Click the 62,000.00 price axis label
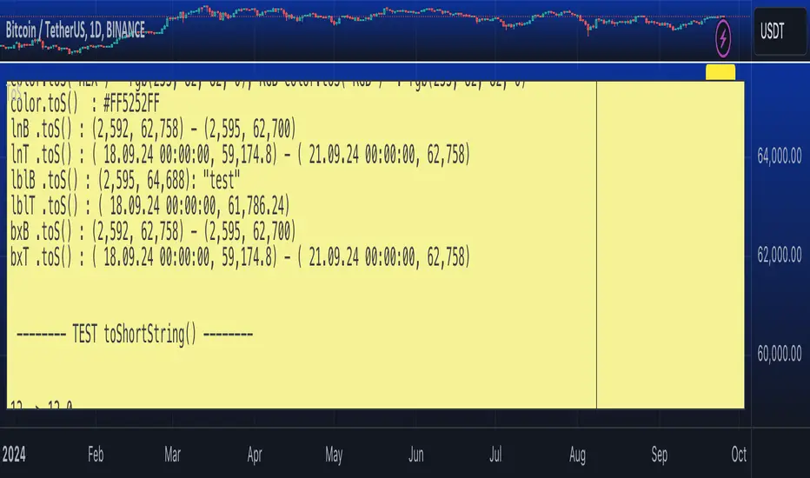This screenshot has width=810, height=478. coord(780,255)
